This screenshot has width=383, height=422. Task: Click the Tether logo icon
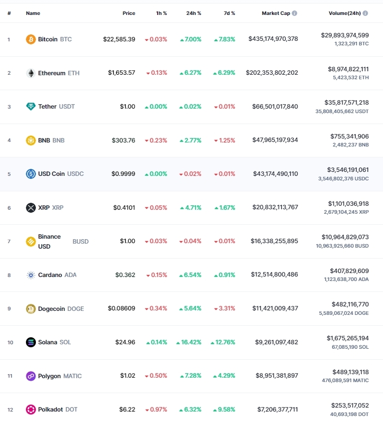click(31, 107)
